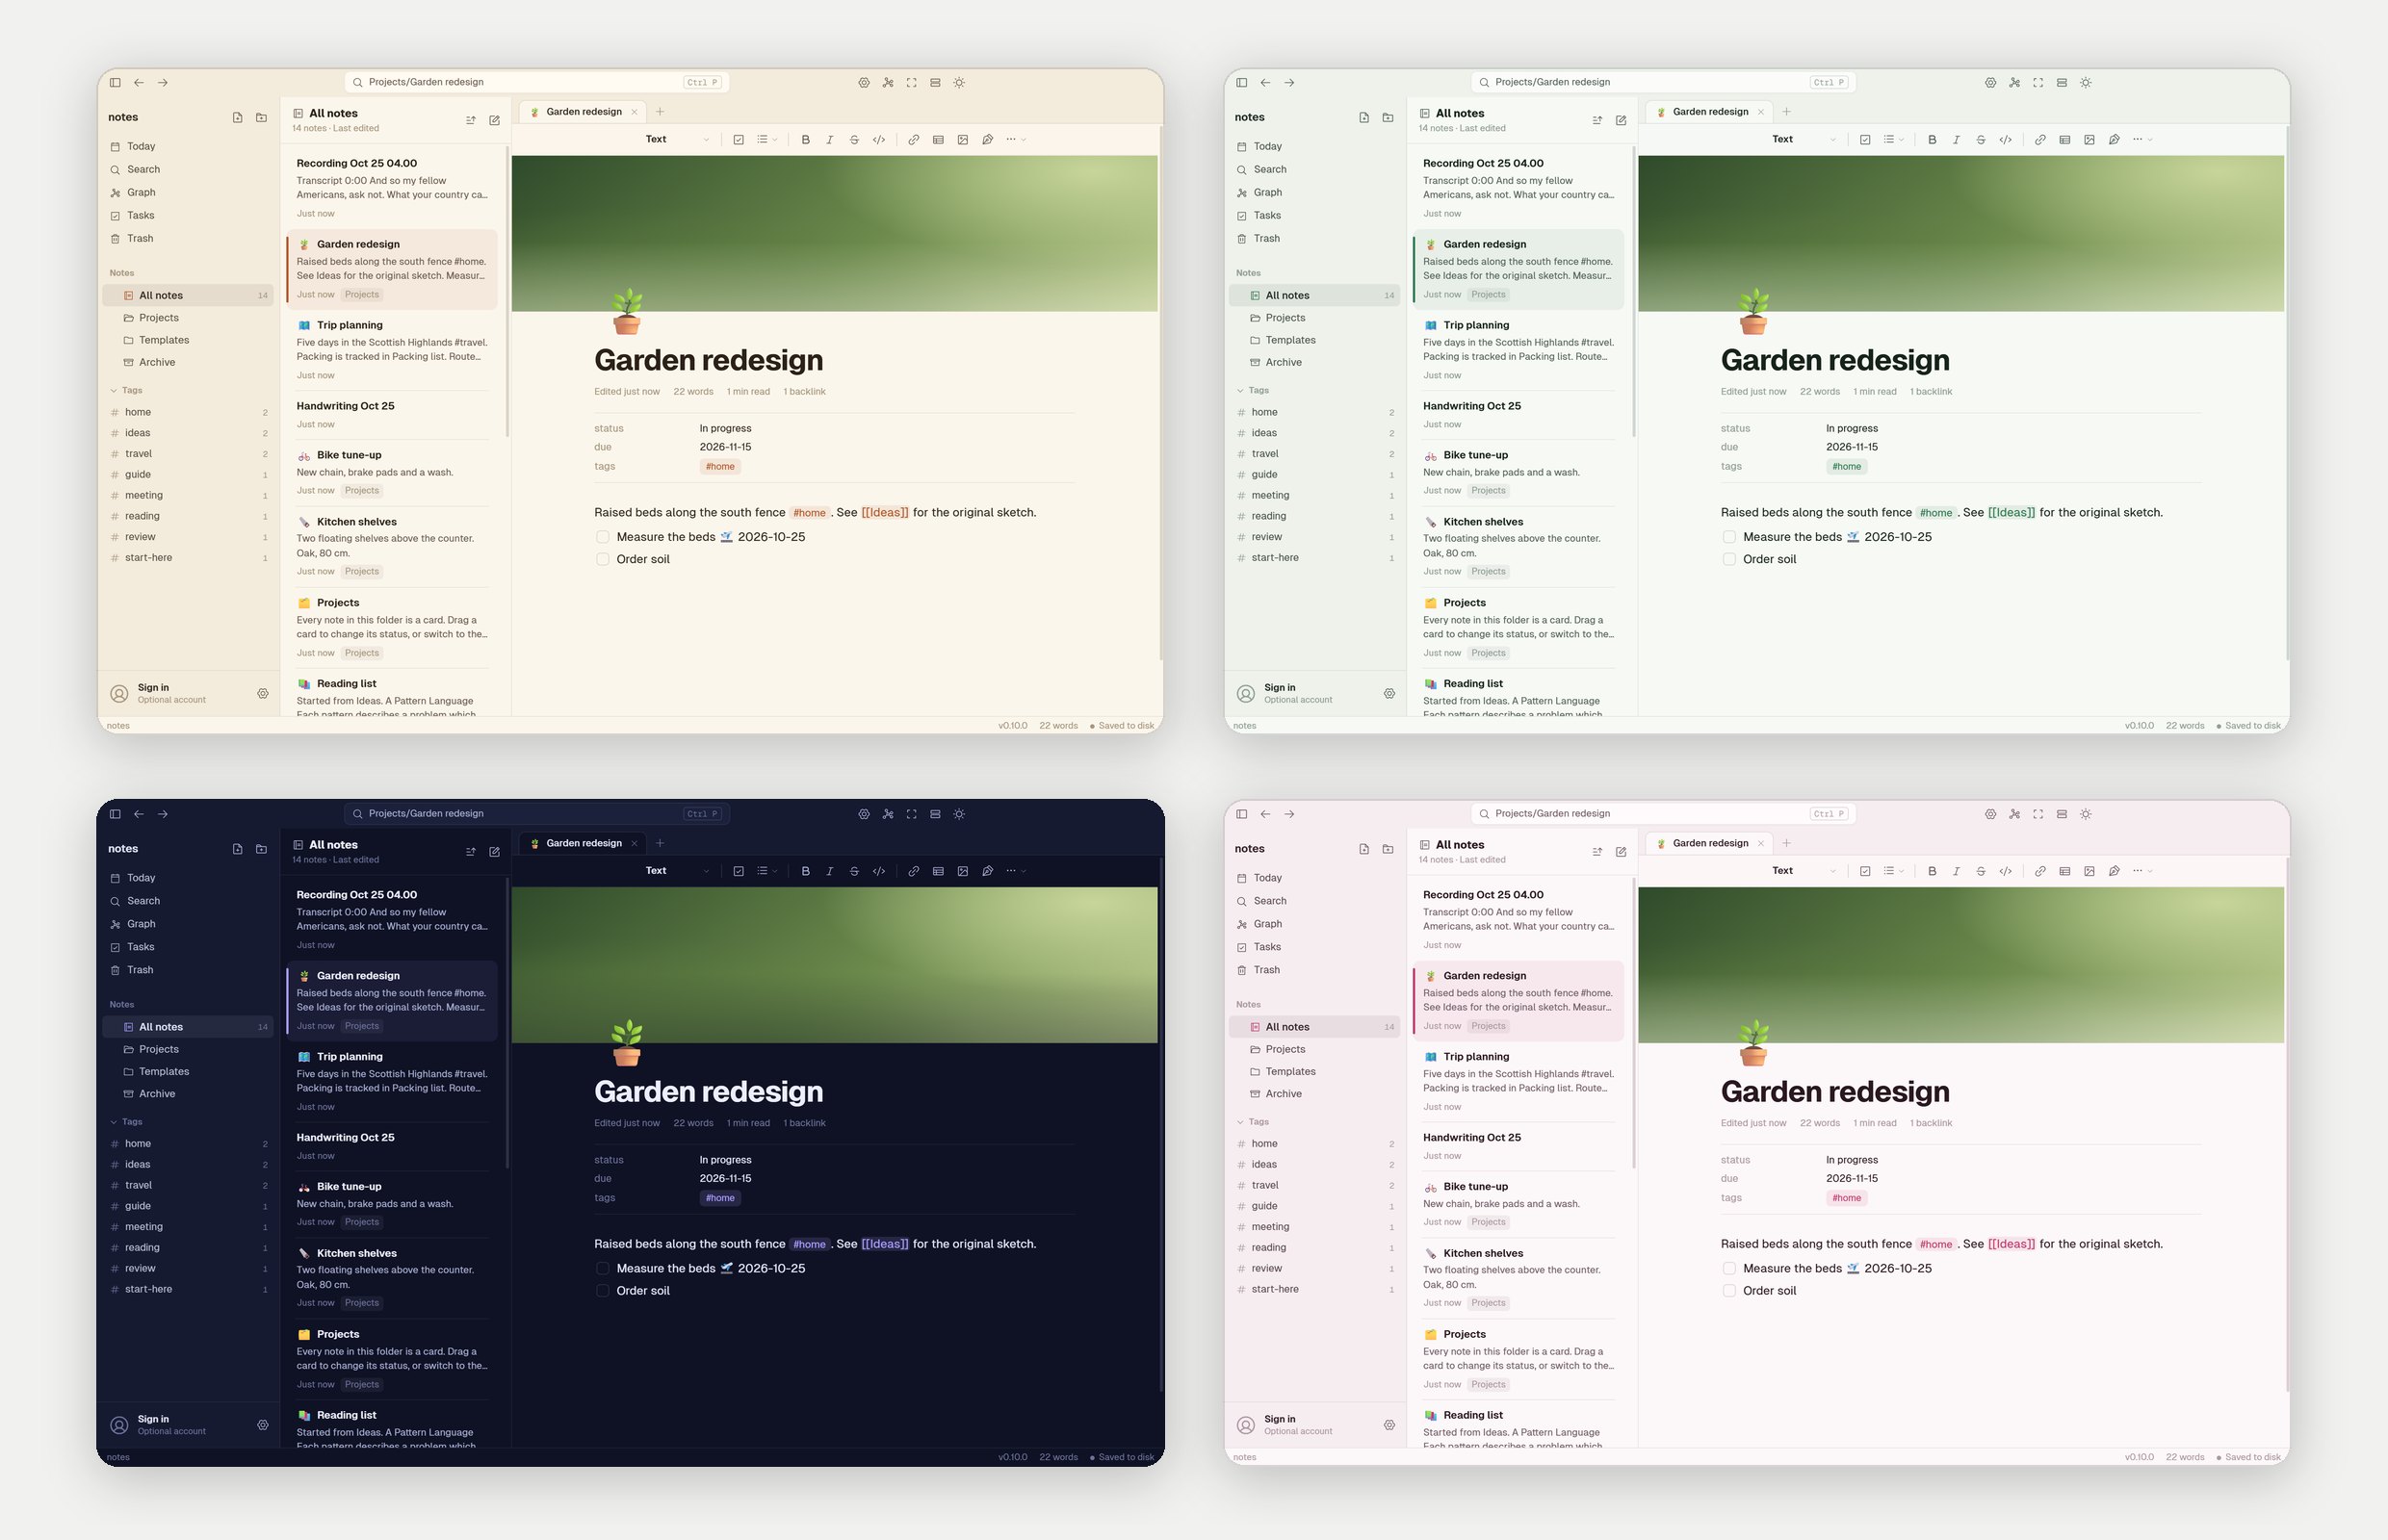Click Sign in in the dark-themed window

[153, 1419]
